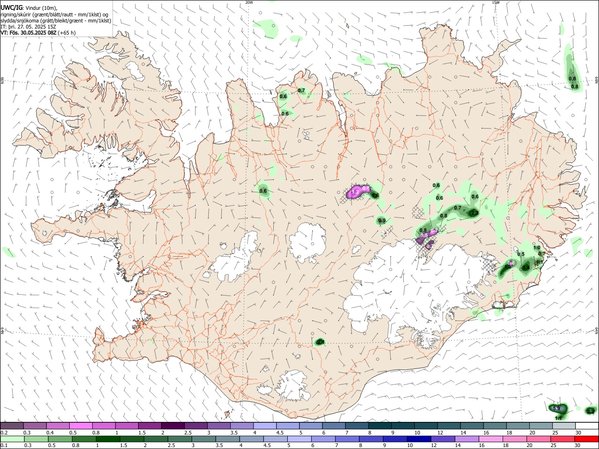
Task: Click the 5.9 rain value offshore southeast
Action: [x=556, y=408]
